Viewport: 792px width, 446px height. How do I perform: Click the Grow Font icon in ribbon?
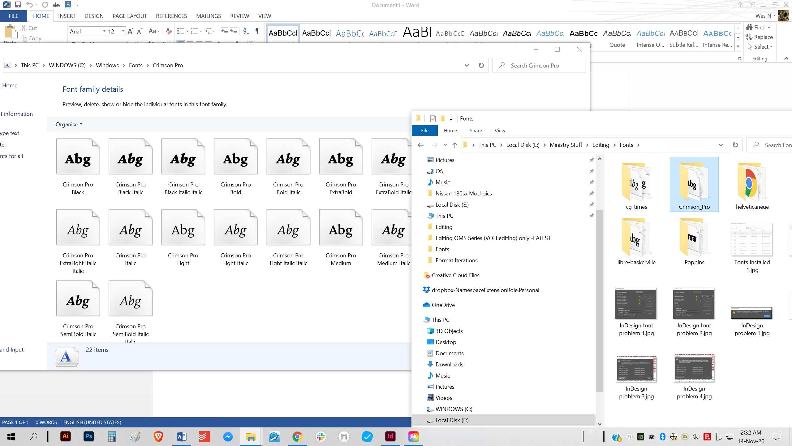coord(130,31)
